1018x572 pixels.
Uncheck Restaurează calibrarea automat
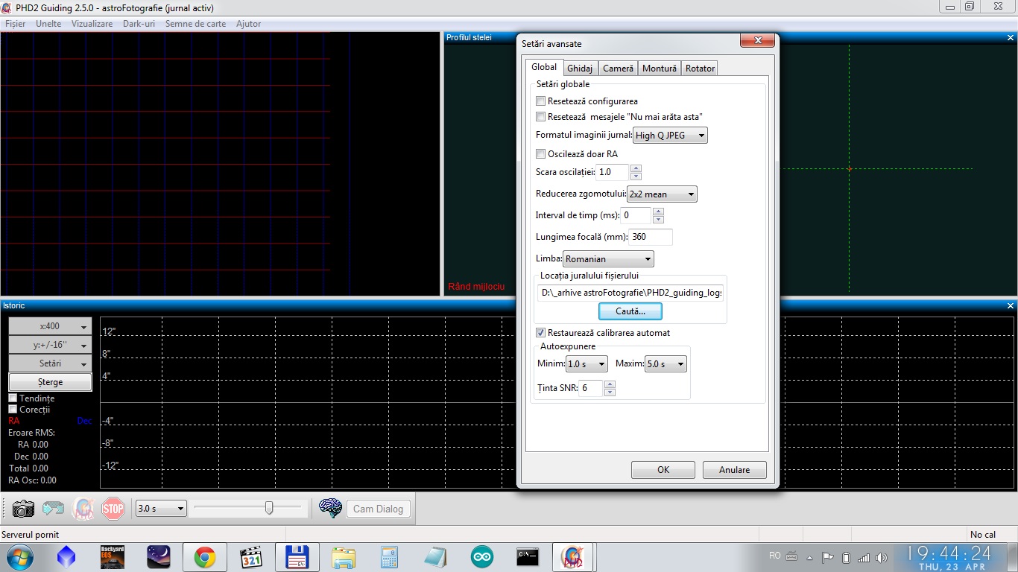(x=541, y=333)
